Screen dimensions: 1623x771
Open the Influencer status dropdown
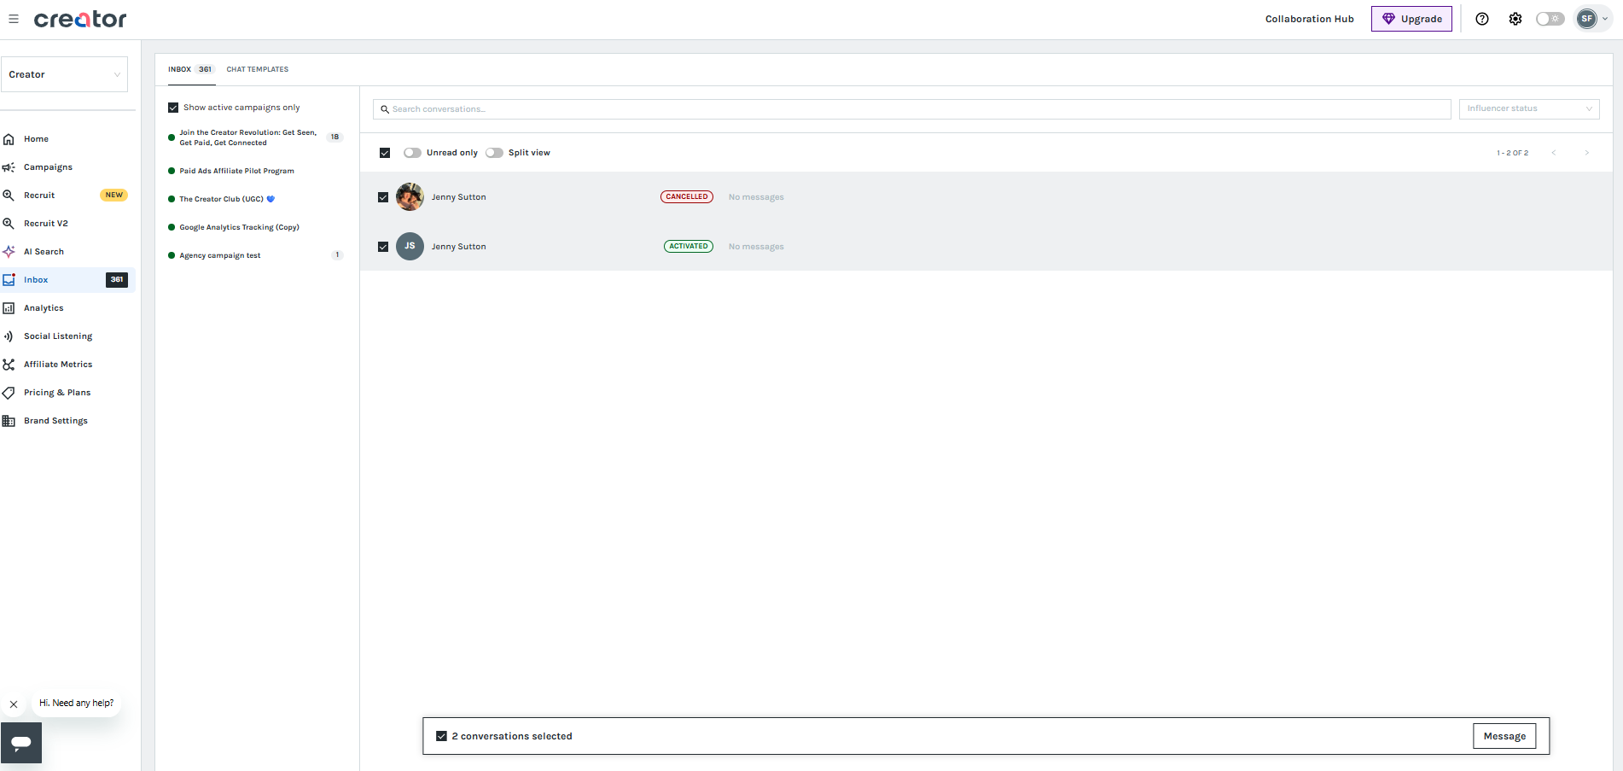coord(1529,108)
